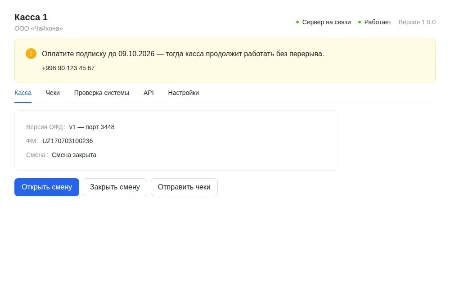This screenshot has height=306, width=450.
Task: Click the subscription payment warning message
Action: pos(183,54)
